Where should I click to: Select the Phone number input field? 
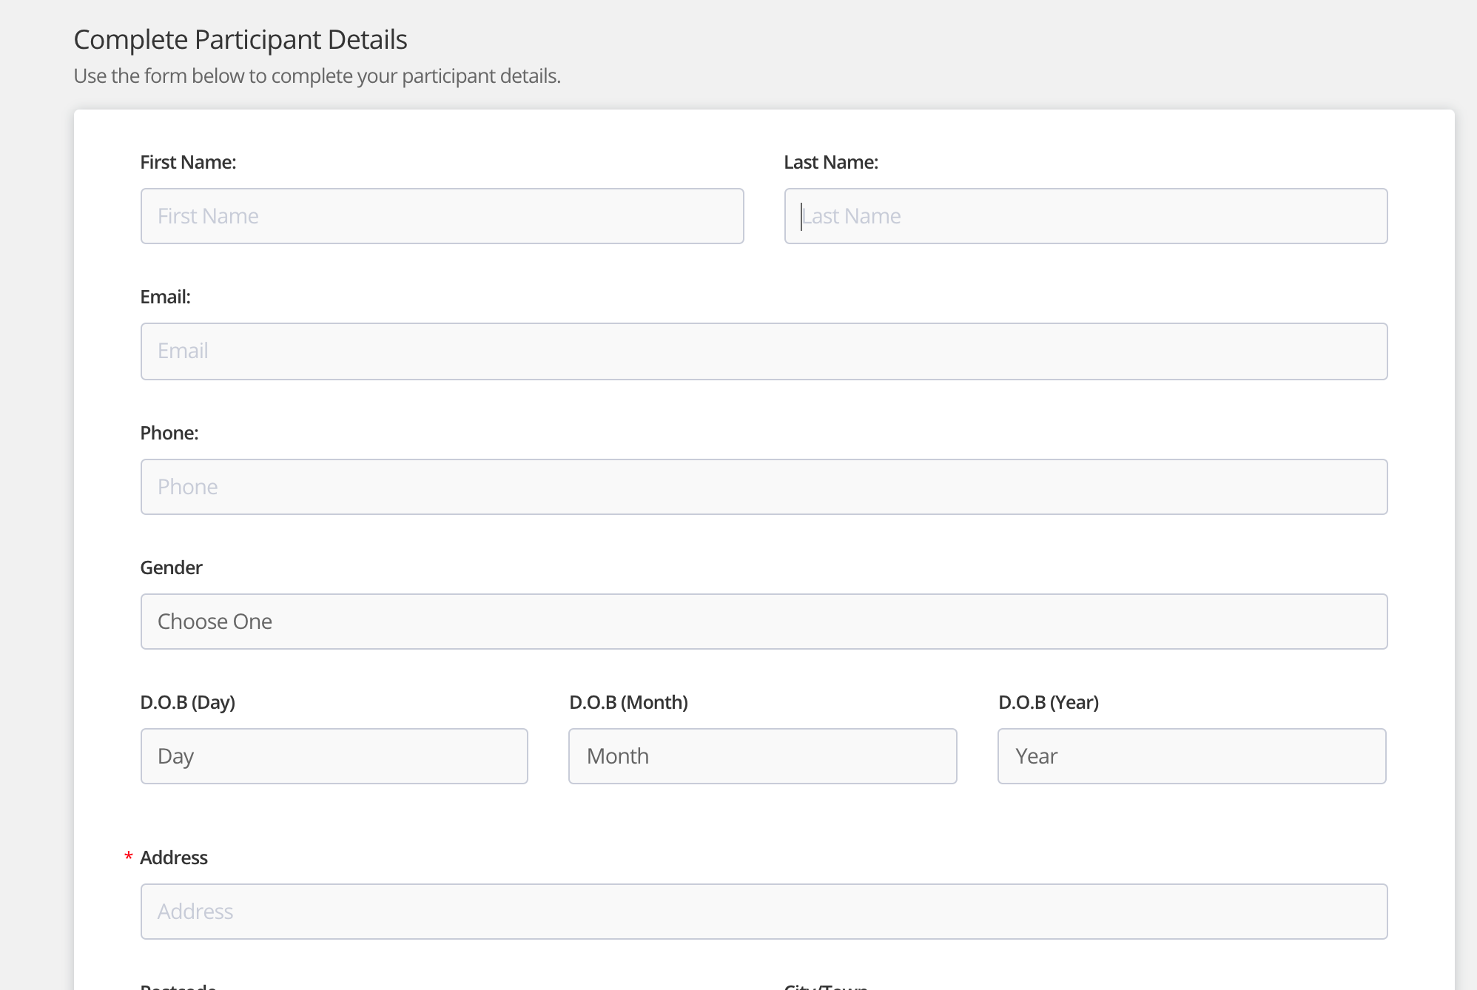click(x=764, y=487)
